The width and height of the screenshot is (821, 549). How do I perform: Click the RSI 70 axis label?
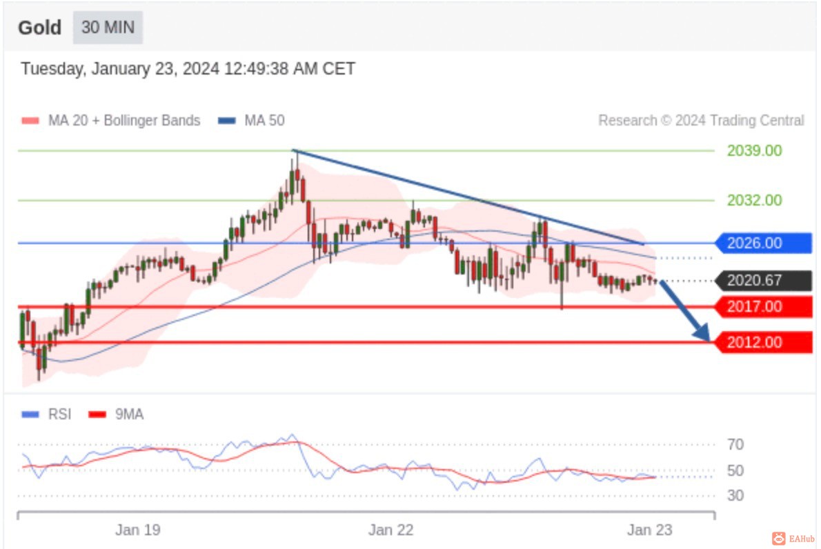point(735,445)
